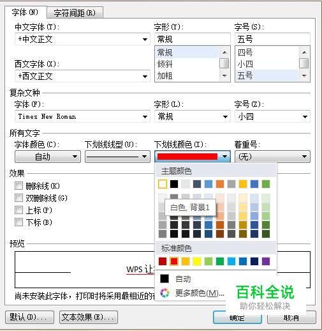Pick the medium gray theme color swatch
The height and width of the screenshot is (331, 322).
click(231, 184)
